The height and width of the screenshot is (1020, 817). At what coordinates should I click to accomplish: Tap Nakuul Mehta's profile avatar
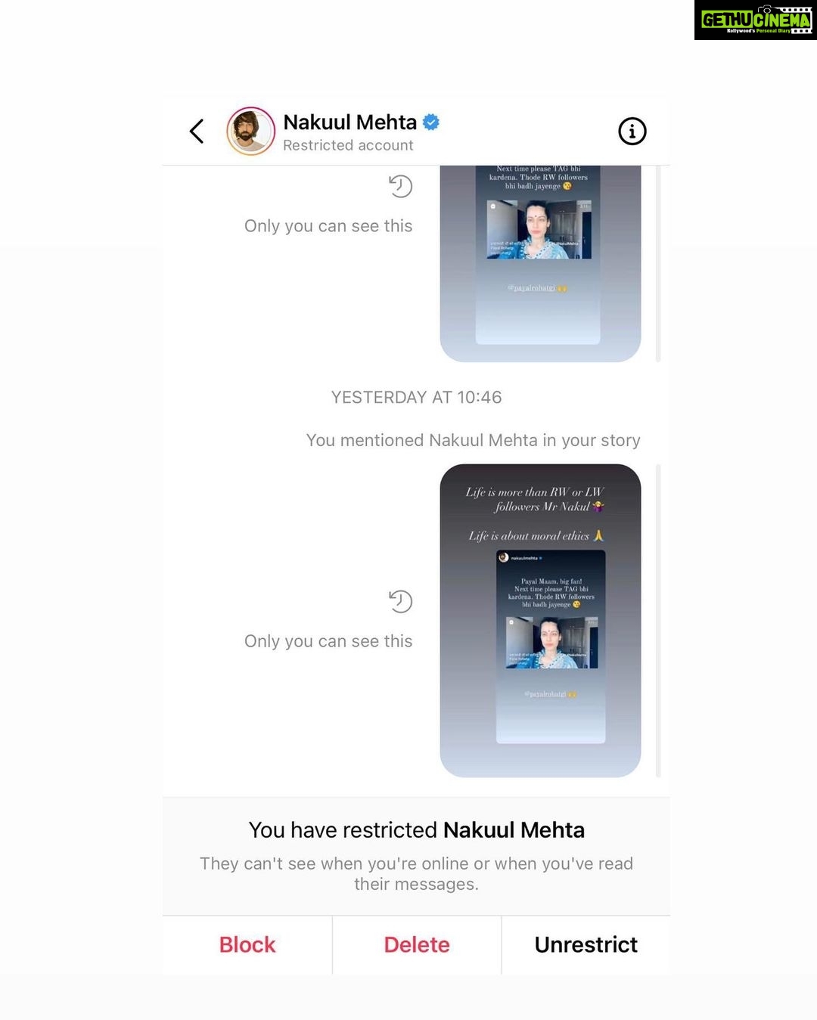pyautogui.click(x=250, y=132)
